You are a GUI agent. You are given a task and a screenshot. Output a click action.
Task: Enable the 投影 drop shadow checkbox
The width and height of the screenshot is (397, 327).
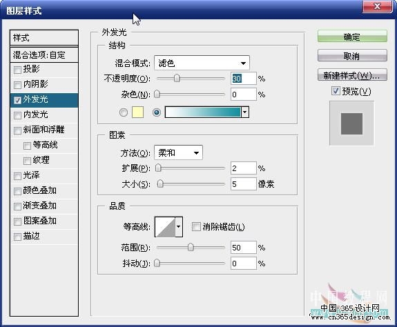17,70
